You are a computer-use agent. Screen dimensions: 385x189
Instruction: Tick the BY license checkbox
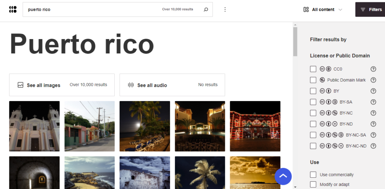coord(313,91)
